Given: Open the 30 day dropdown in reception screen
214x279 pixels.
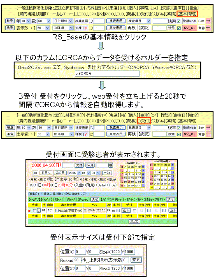Looking at the screenshot, I should [x=96, y=173].
